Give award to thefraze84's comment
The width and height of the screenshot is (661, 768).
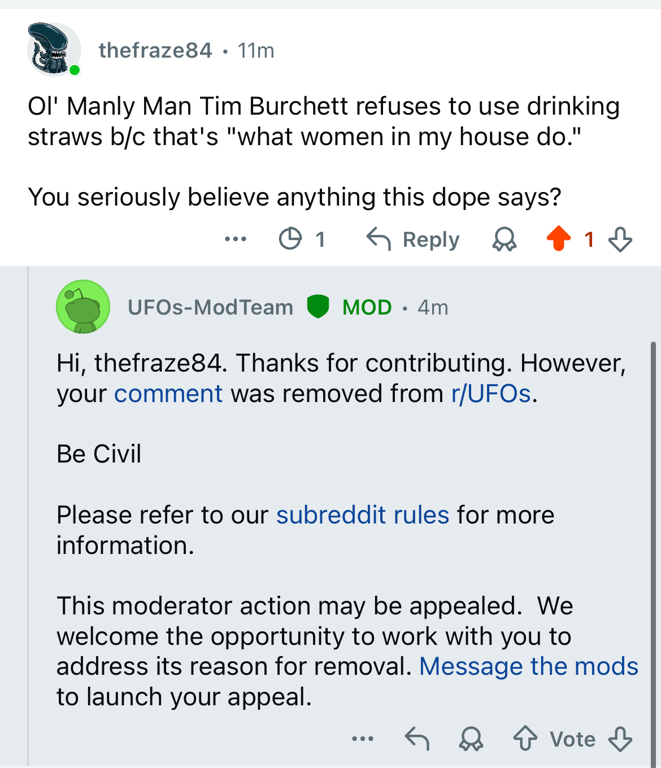504,239
